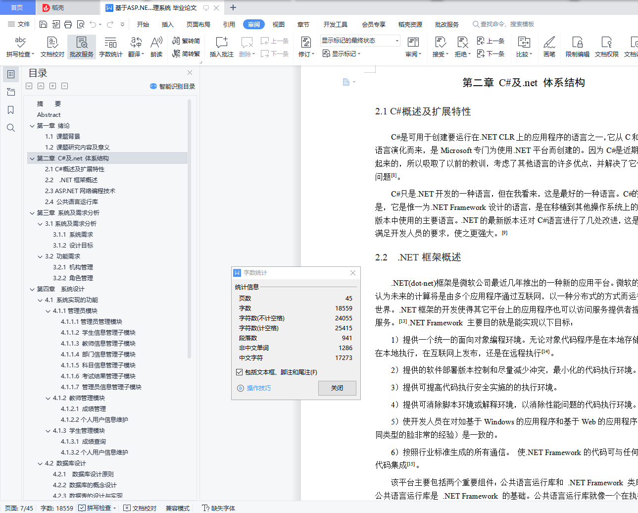Switch to the 页面布局 ribbon tab
This screenshot has height=513, width=638.
point(198,24)
